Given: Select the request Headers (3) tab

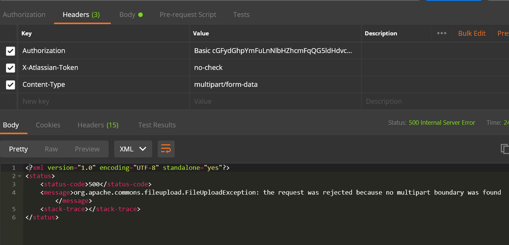Looking at the screenshot, I should (x=81, y=15).
